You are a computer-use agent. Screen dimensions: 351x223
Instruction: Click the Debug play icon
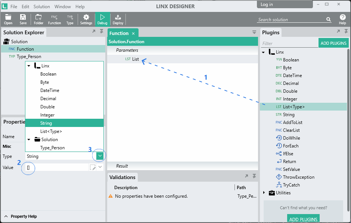102,17
